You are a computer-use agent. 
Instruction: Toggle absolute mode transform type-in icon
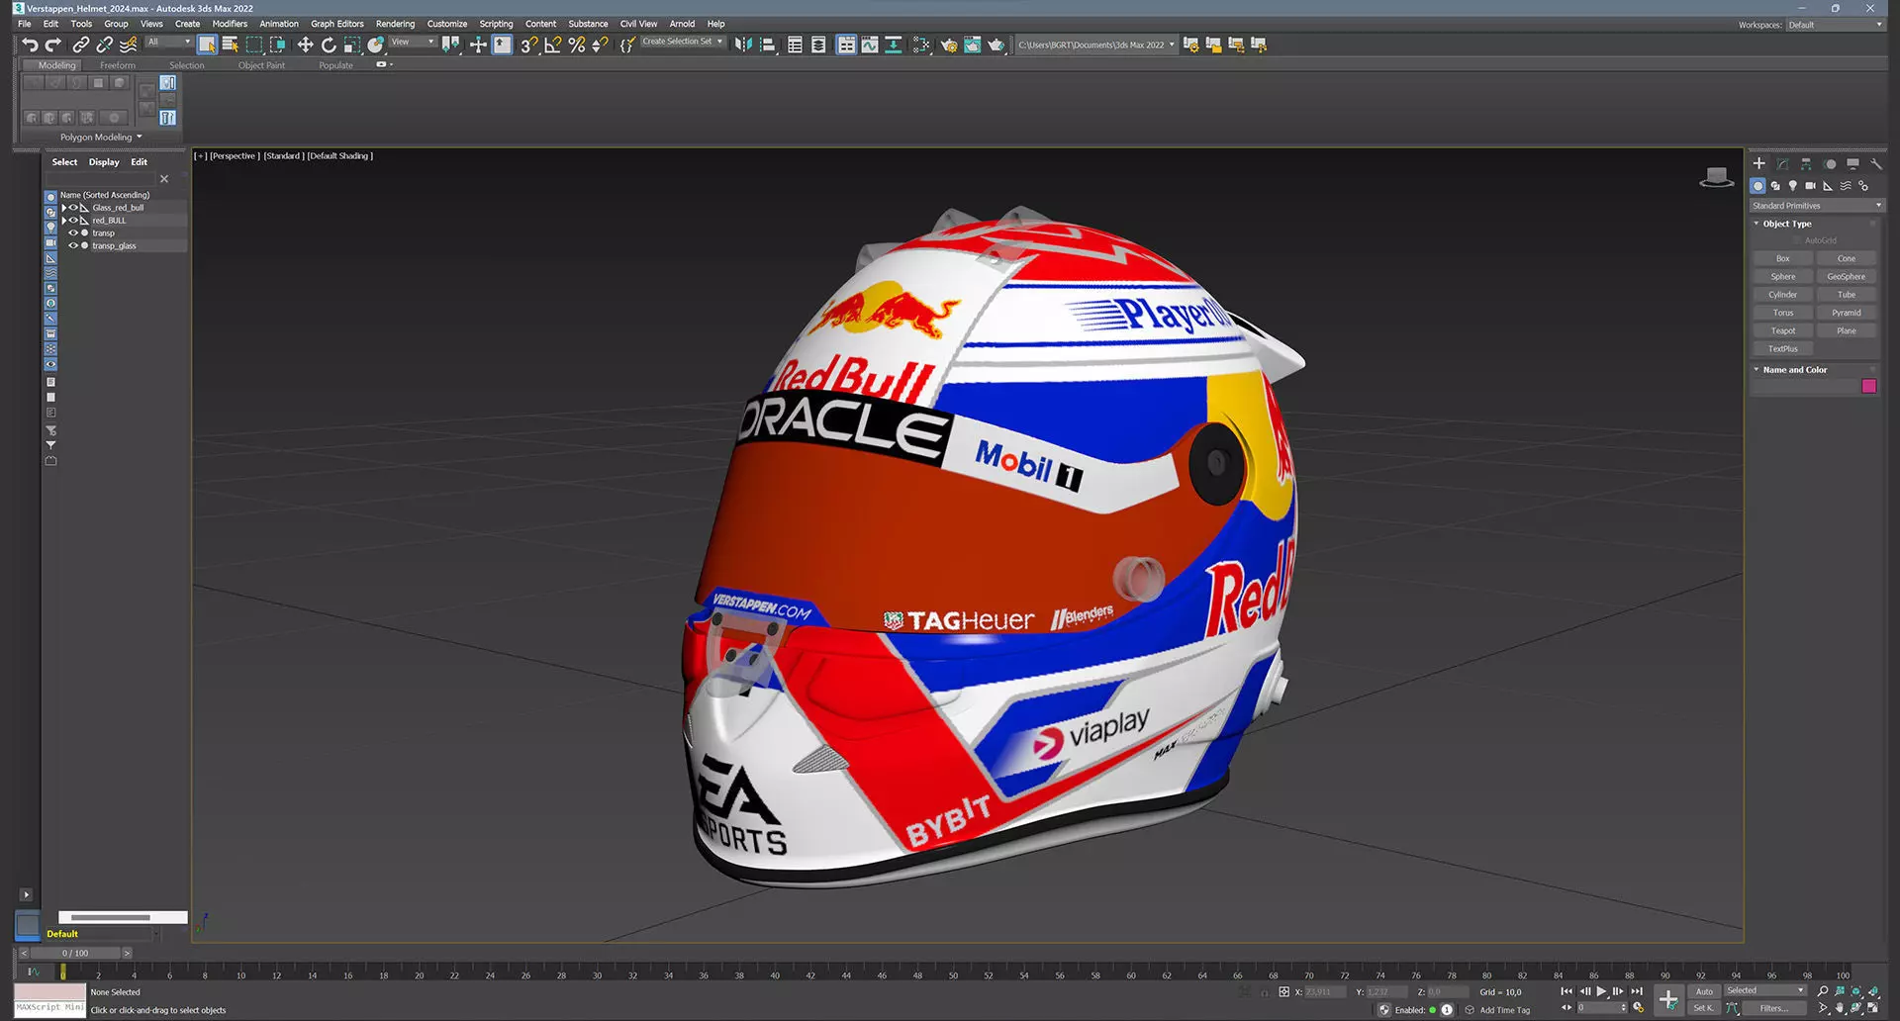tap(1283, 992)
